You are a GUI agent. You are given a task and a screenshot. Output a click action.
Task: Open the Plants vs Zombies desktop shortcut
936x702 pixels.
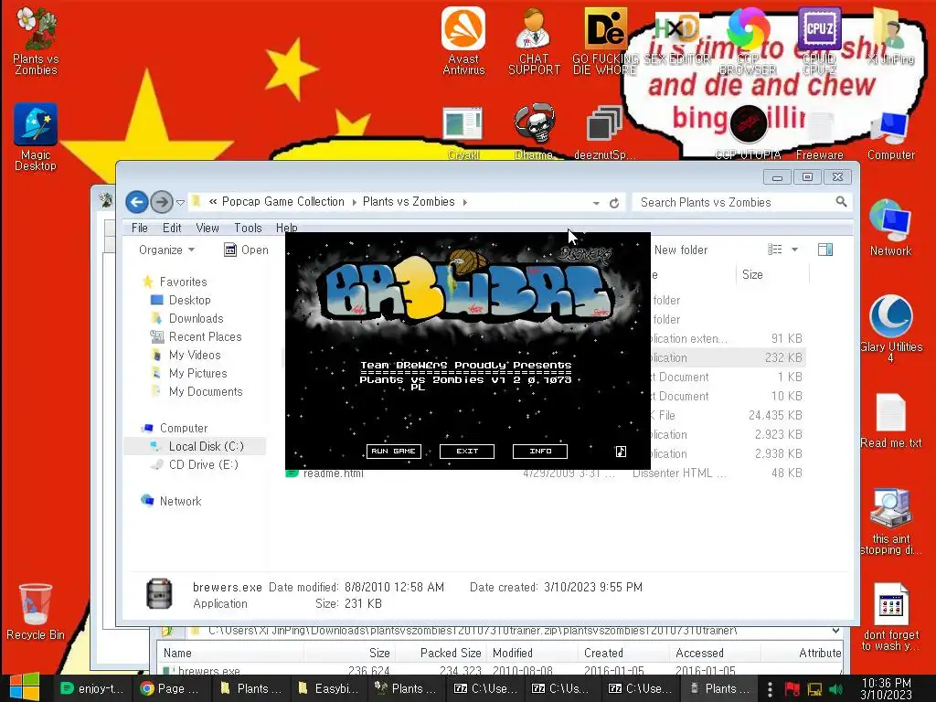(x=36, y=40)
